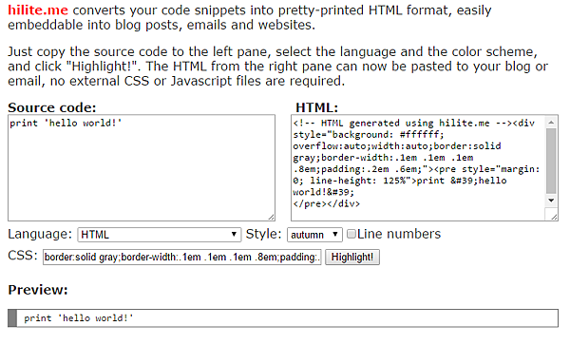
Task: Click the Source code heading label
Action: [52, 107]
